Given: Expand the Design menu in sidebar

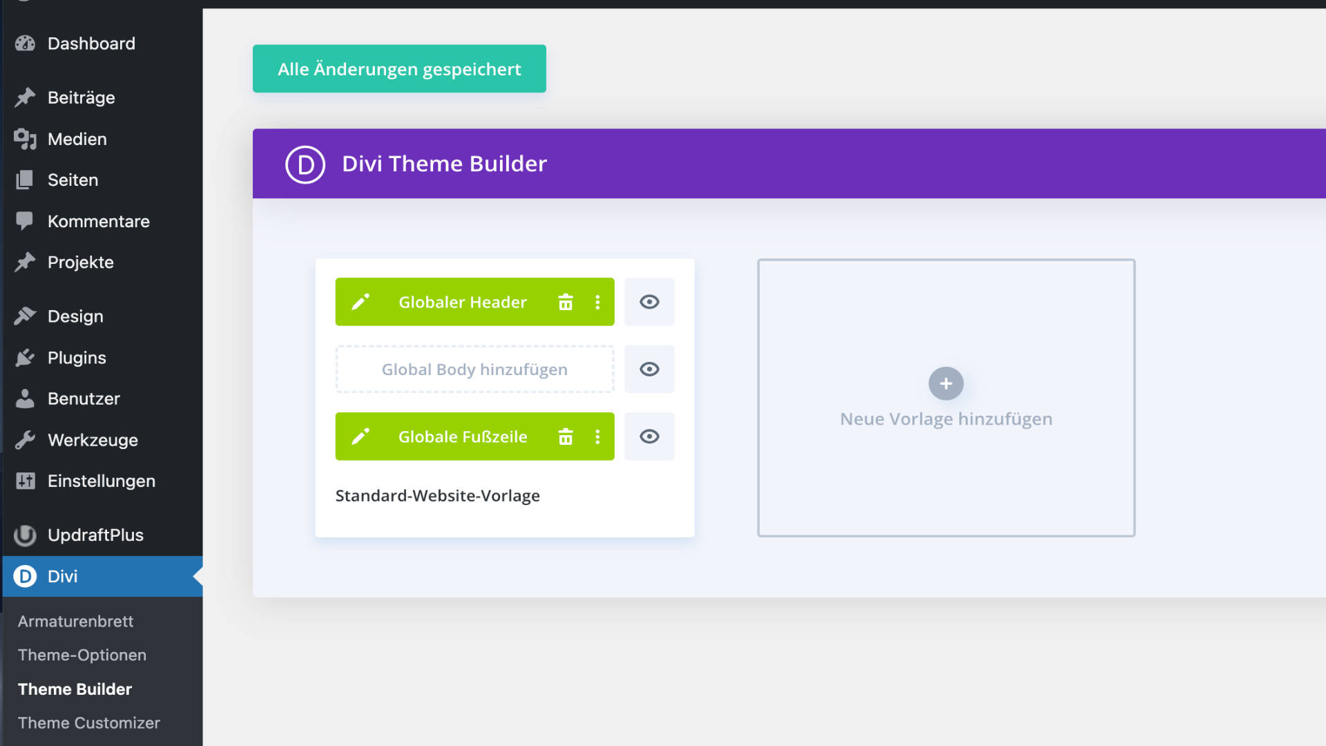Looking at the screenshot, I should point(75,316).
